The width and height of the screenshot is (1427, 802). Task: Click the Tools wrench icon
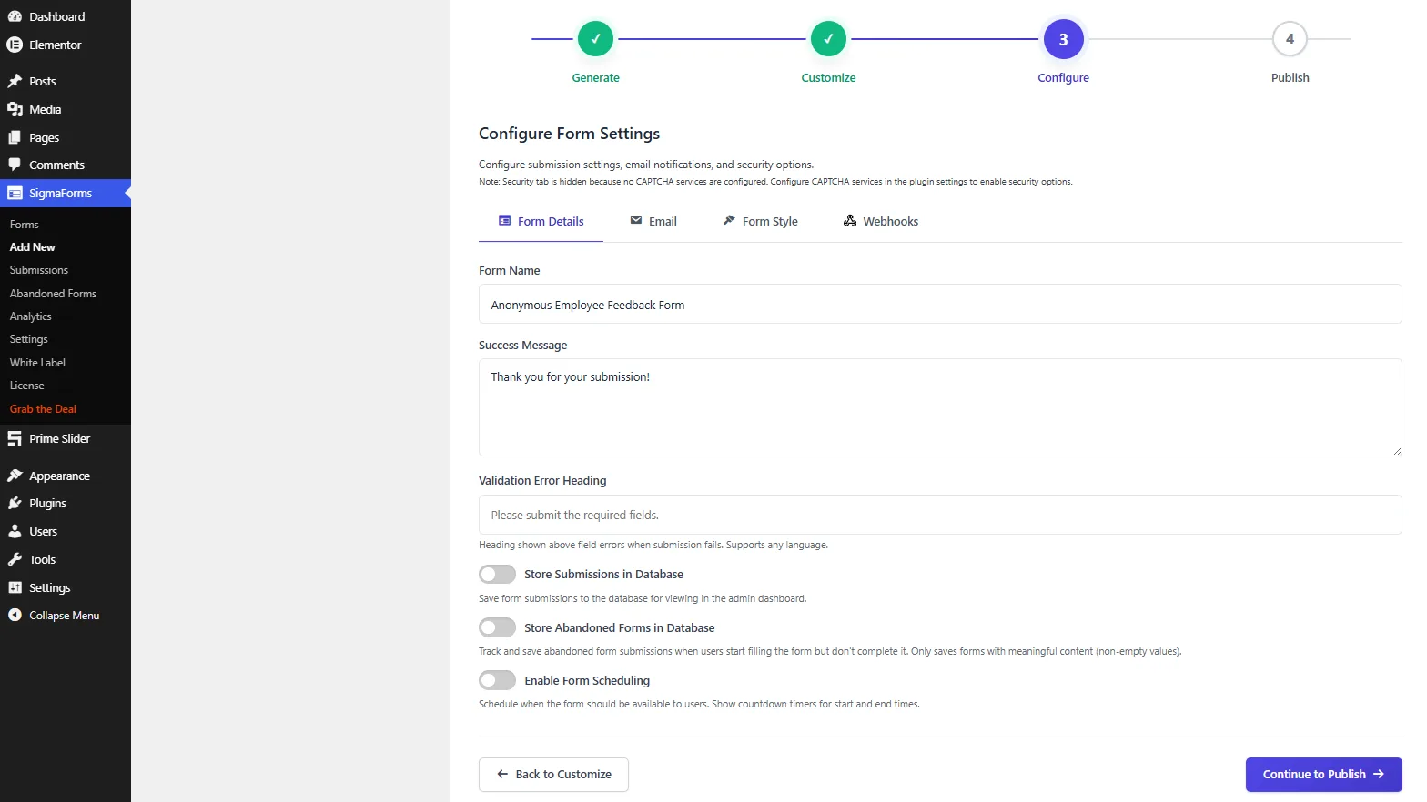pyautogui.click(x=15, y=559)
